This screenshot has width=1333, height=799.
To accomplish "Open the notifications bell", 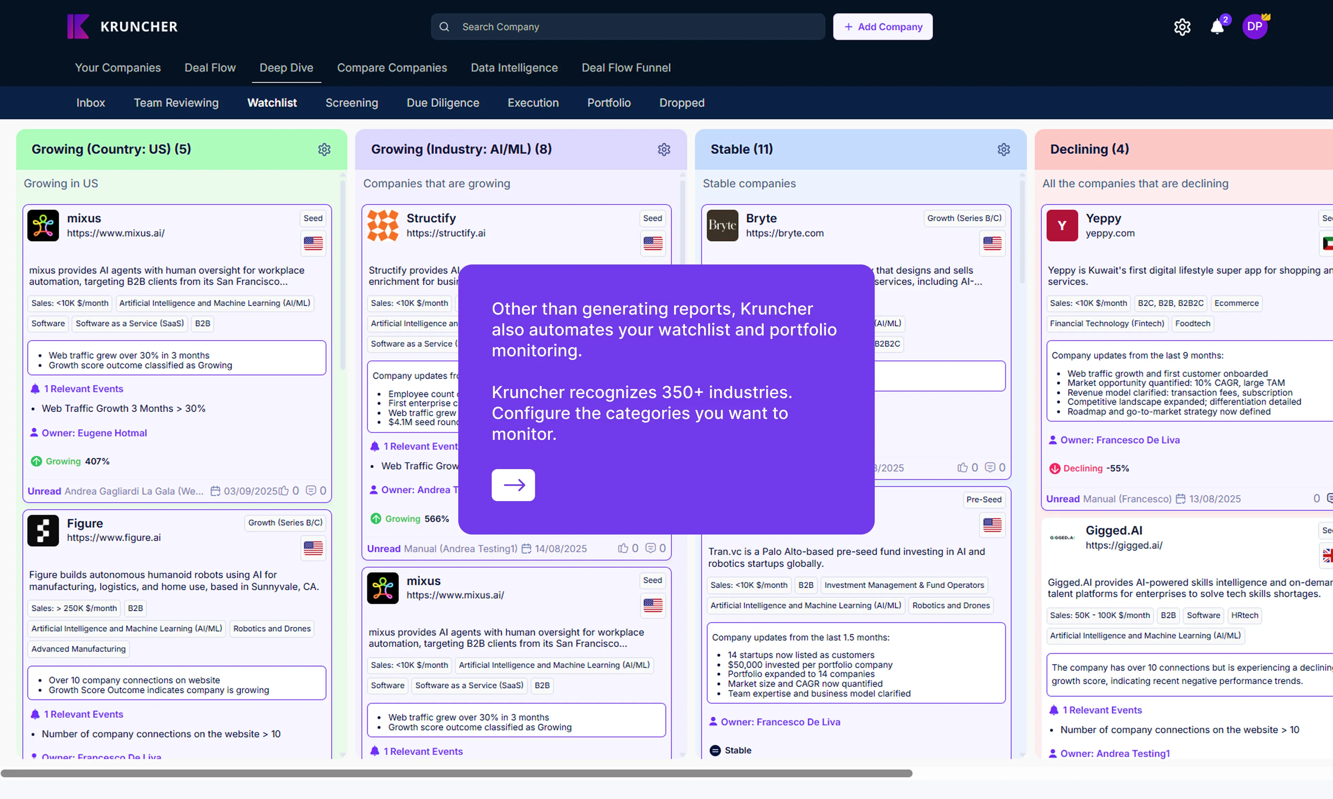I will click(x=1217, y=27).
